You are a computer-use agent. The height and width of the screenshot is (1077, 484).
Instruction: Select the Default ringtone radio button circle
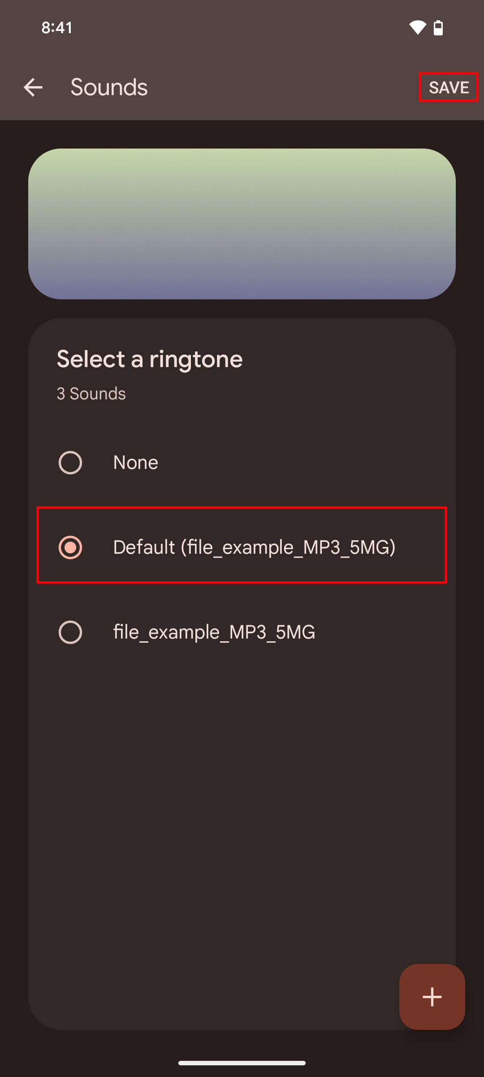coord(70,547)
